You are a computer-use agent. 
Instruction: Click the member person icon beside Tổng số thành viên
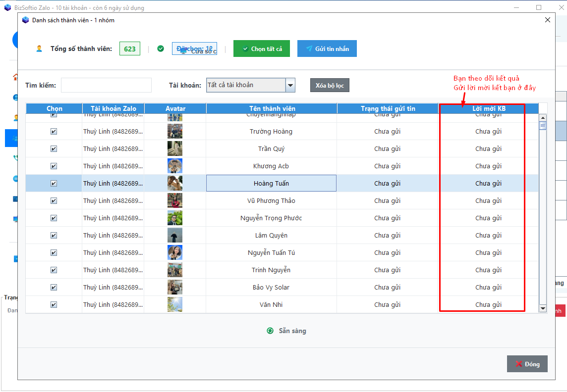39,49
